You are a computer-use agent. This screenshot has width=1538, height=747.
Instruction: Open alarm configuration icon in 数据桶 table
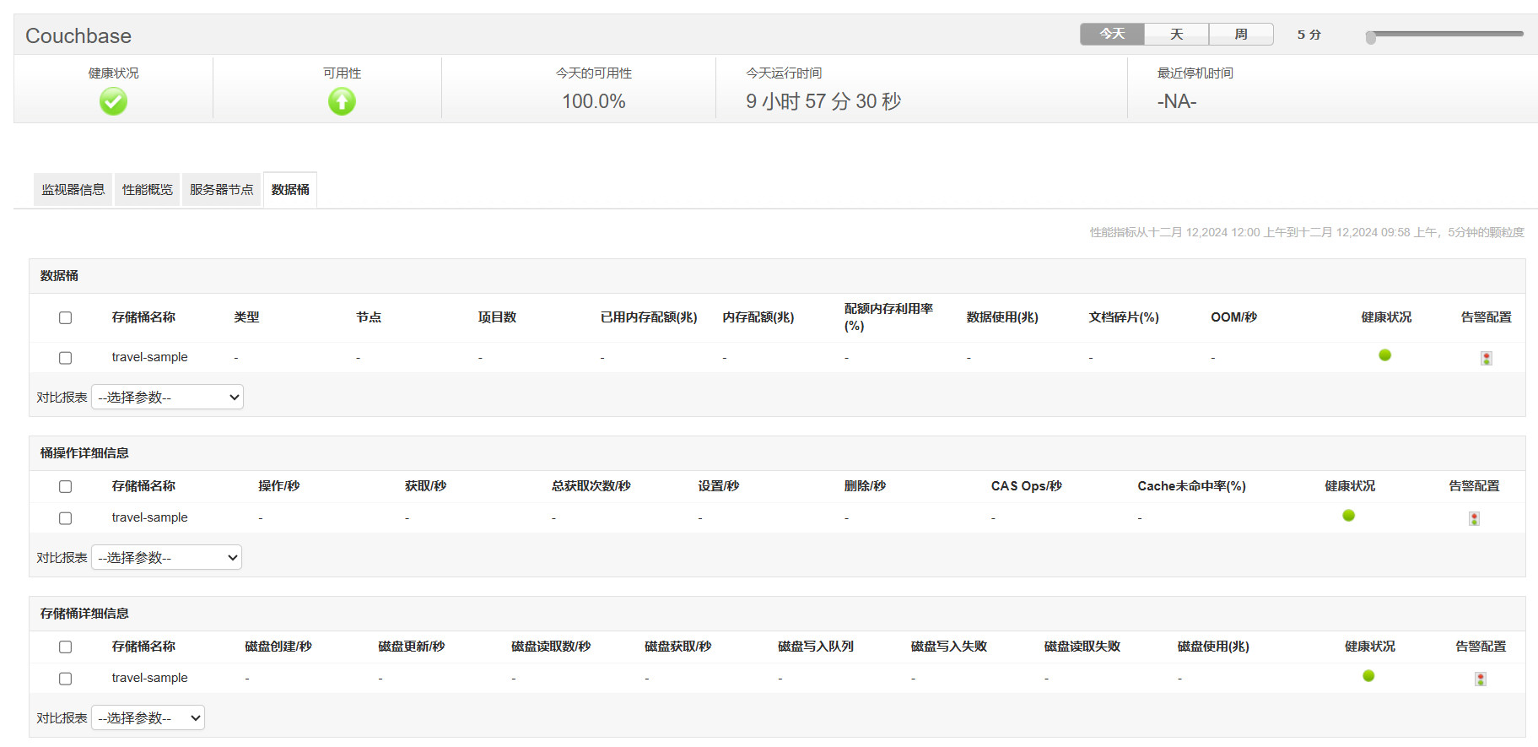pos(1486,358)
